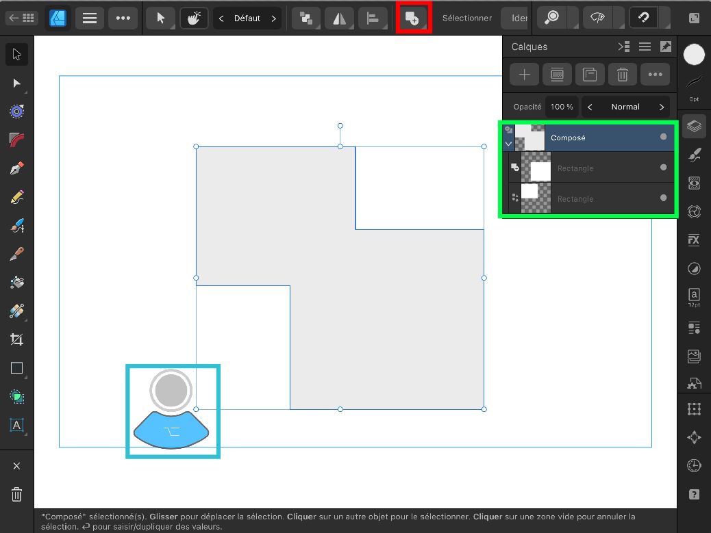This screenshot has height=533, width=711.
Task: Open the Layers studio icon
Action: tap(695, 126)
